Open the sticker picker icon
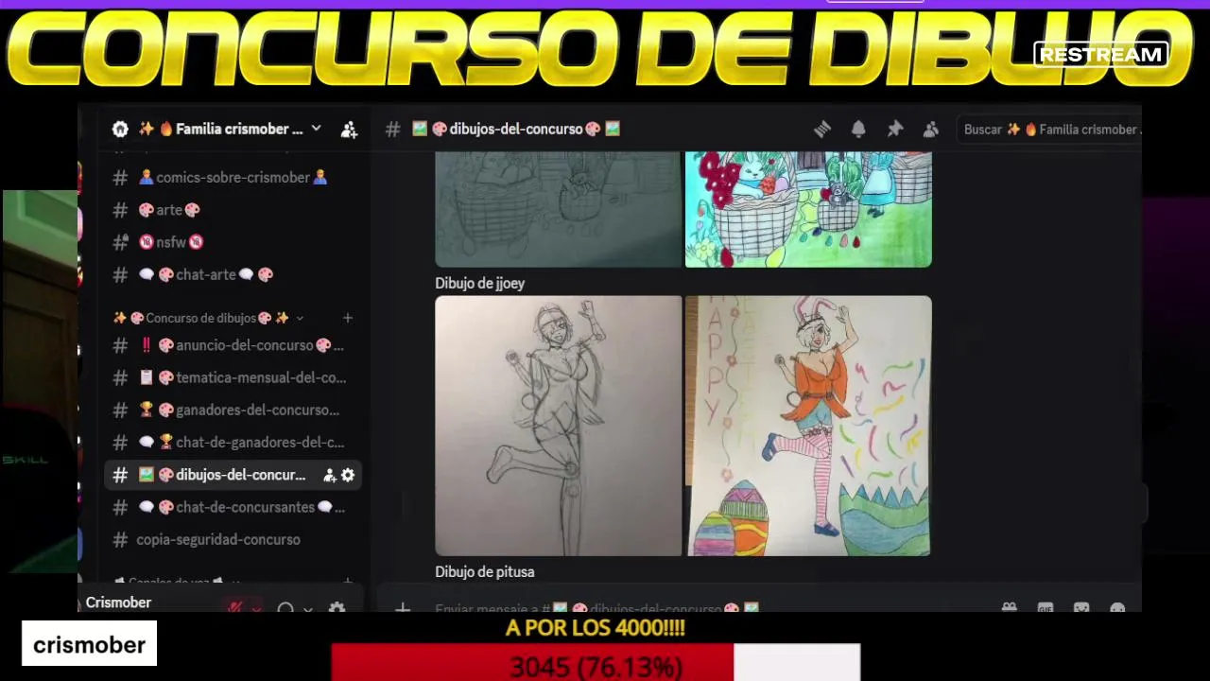1210x681 pixels. click(1081, 608)
